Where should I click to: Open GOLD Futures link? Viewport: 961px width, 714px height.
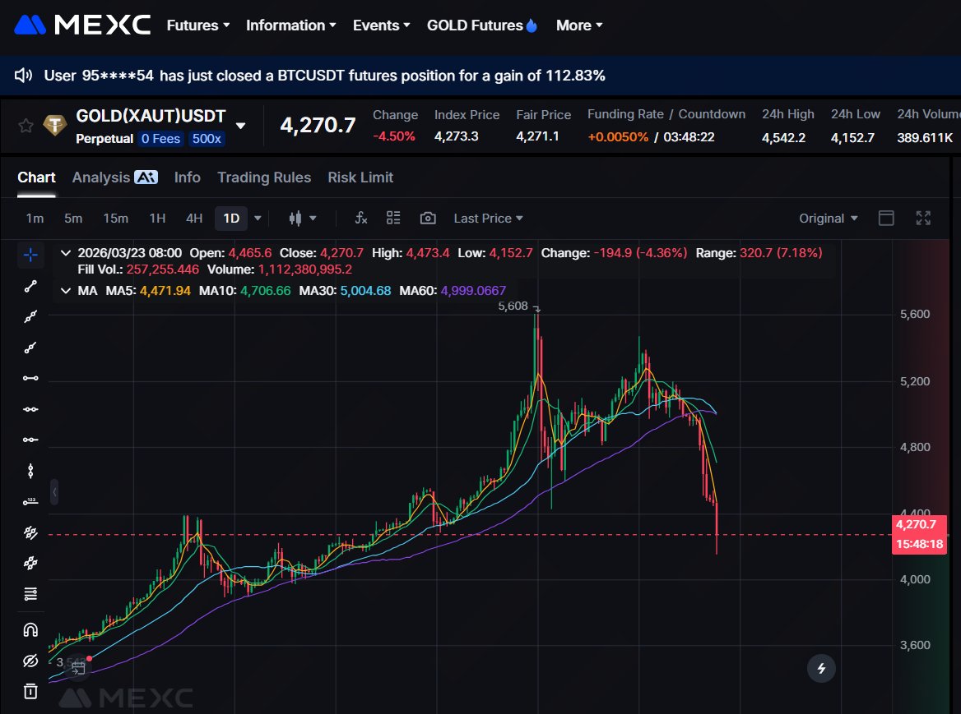point(481,25)
